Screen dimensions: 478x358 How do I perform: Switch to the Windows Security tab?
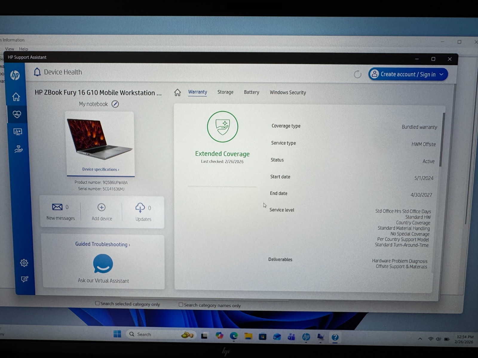coord(288,92)
